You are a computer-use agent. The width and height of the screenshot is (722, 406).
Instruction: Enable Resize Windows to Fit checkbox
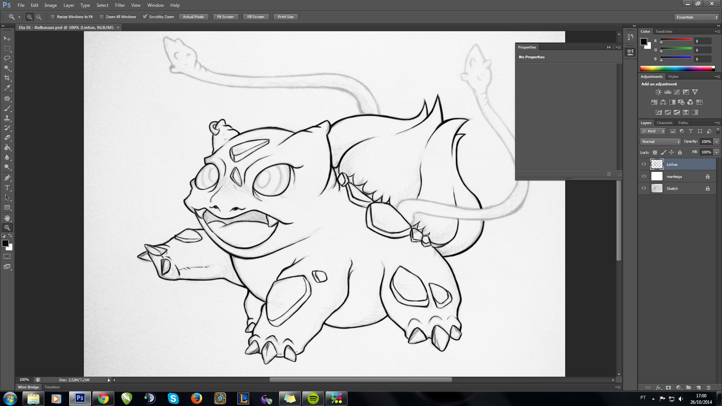(x=53, y=17)
